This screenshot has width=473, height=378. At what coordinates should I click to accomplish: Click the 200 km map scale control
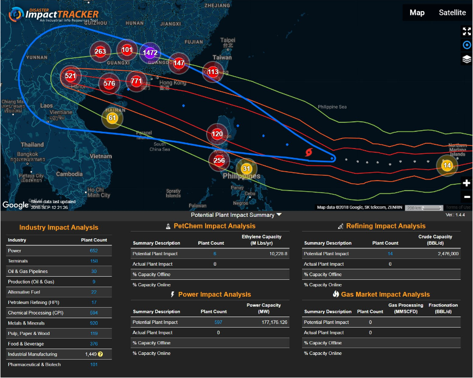[424, 208]
